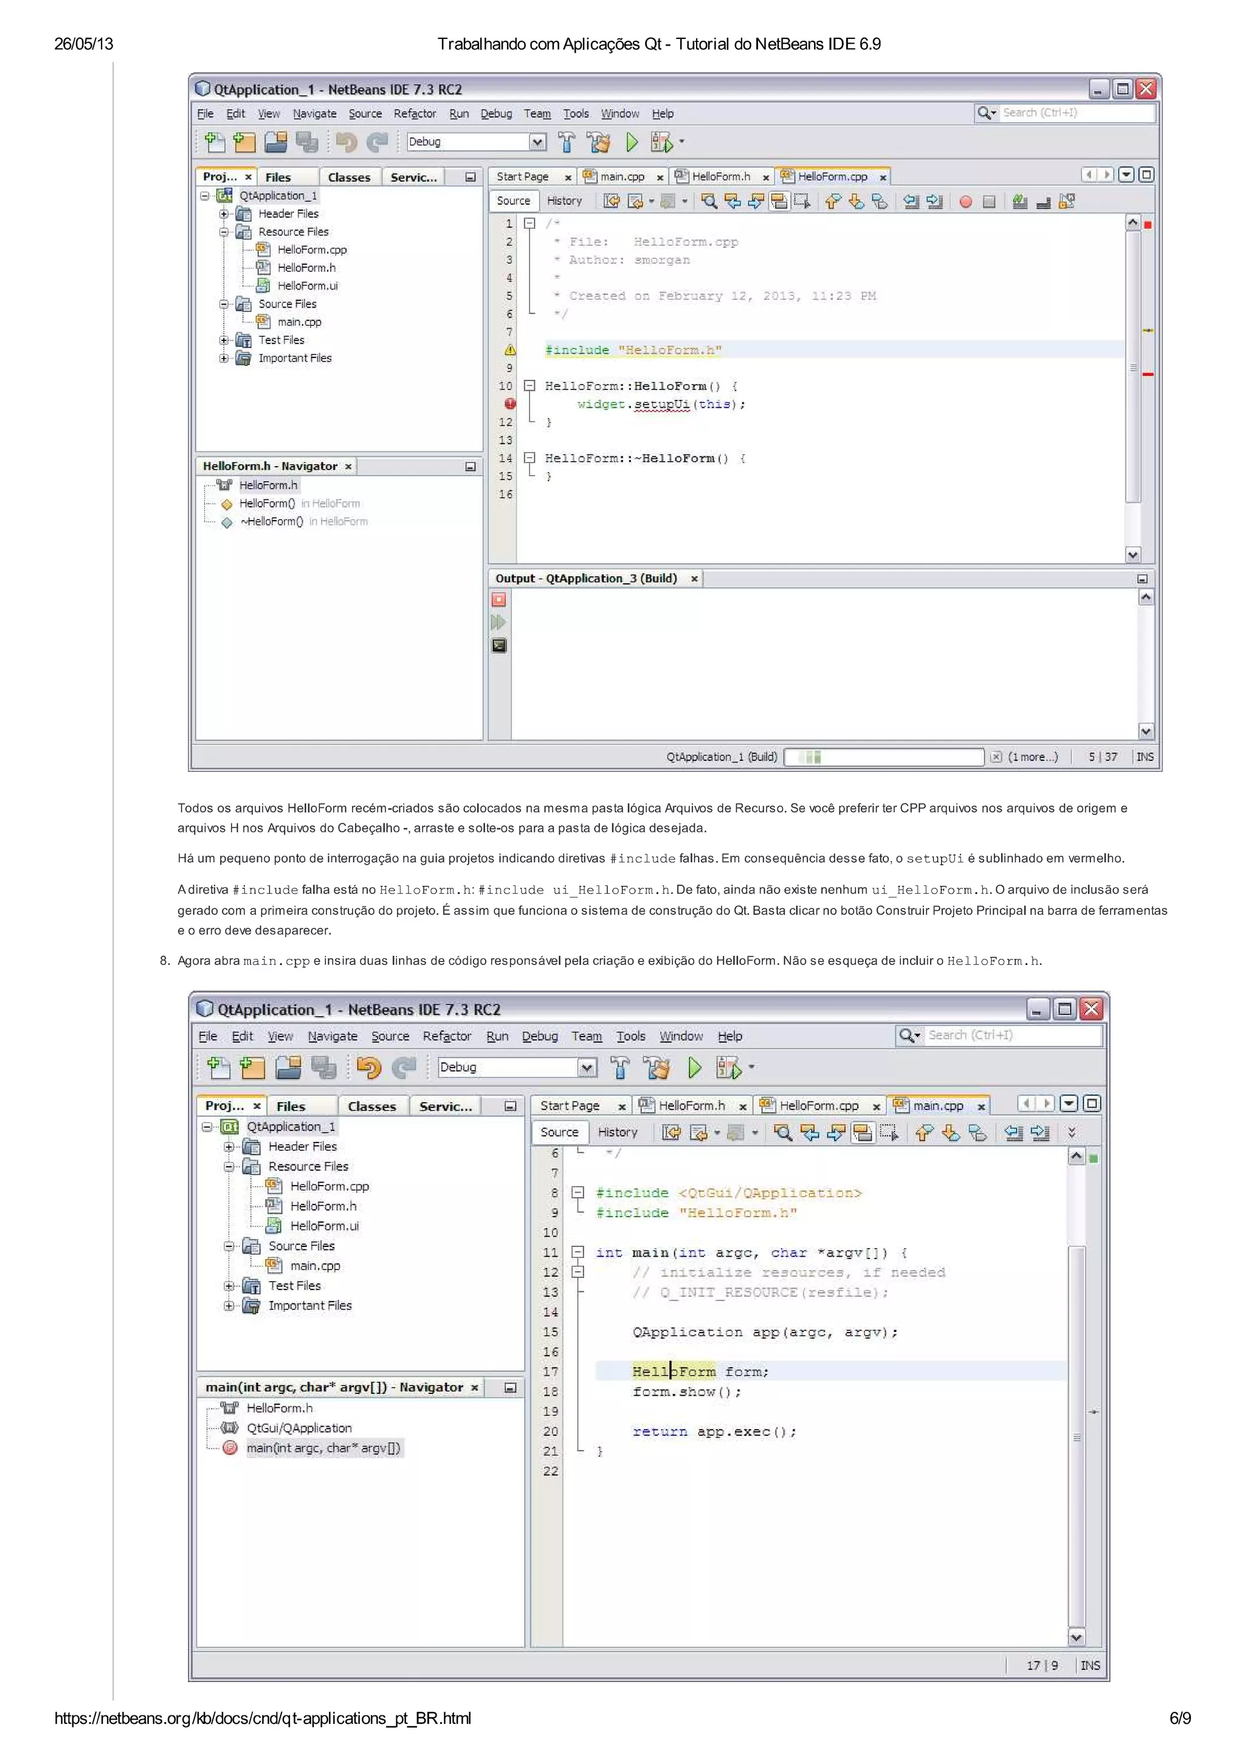Image resolution: width=1245 pixels, height=1761 pixels.
Task: Switch to HelloForm.h tab in top editor
Action: pyautogui.click(x=720, y=176)
